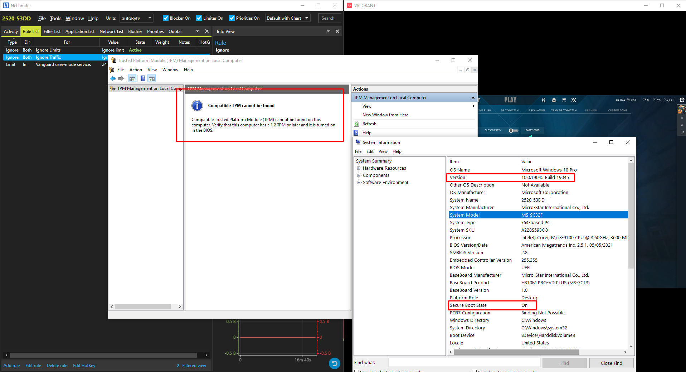This screenshot has height=372, width=686.
Task: Open the VALORANT settings gear icon
Action: click(x=682, y=100)
